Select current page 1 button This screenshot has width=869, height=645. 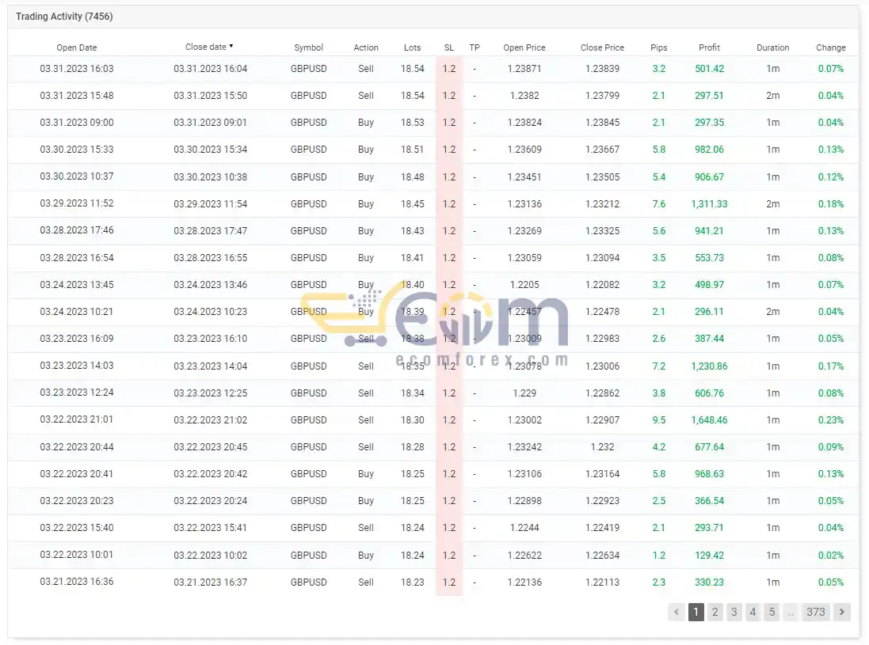696,612
